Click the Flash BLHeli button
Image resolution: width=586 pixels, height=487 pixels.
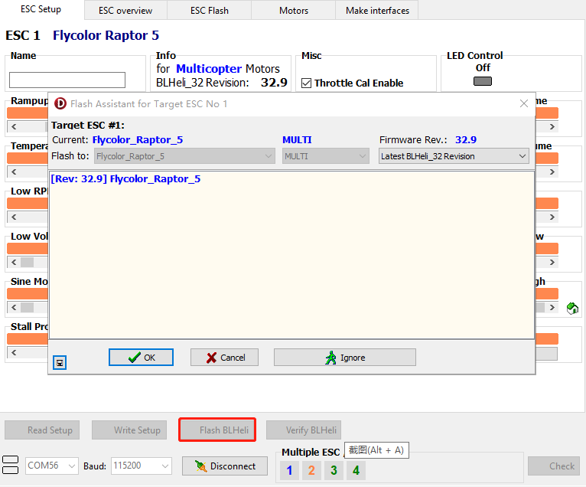coord(217,430)
